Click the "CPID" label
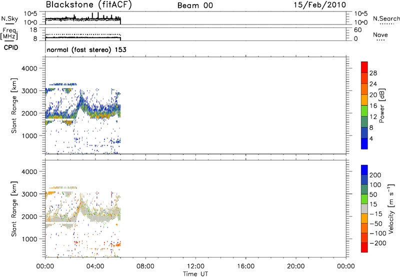This screenshot has width=400, height=277. (11, 47)
